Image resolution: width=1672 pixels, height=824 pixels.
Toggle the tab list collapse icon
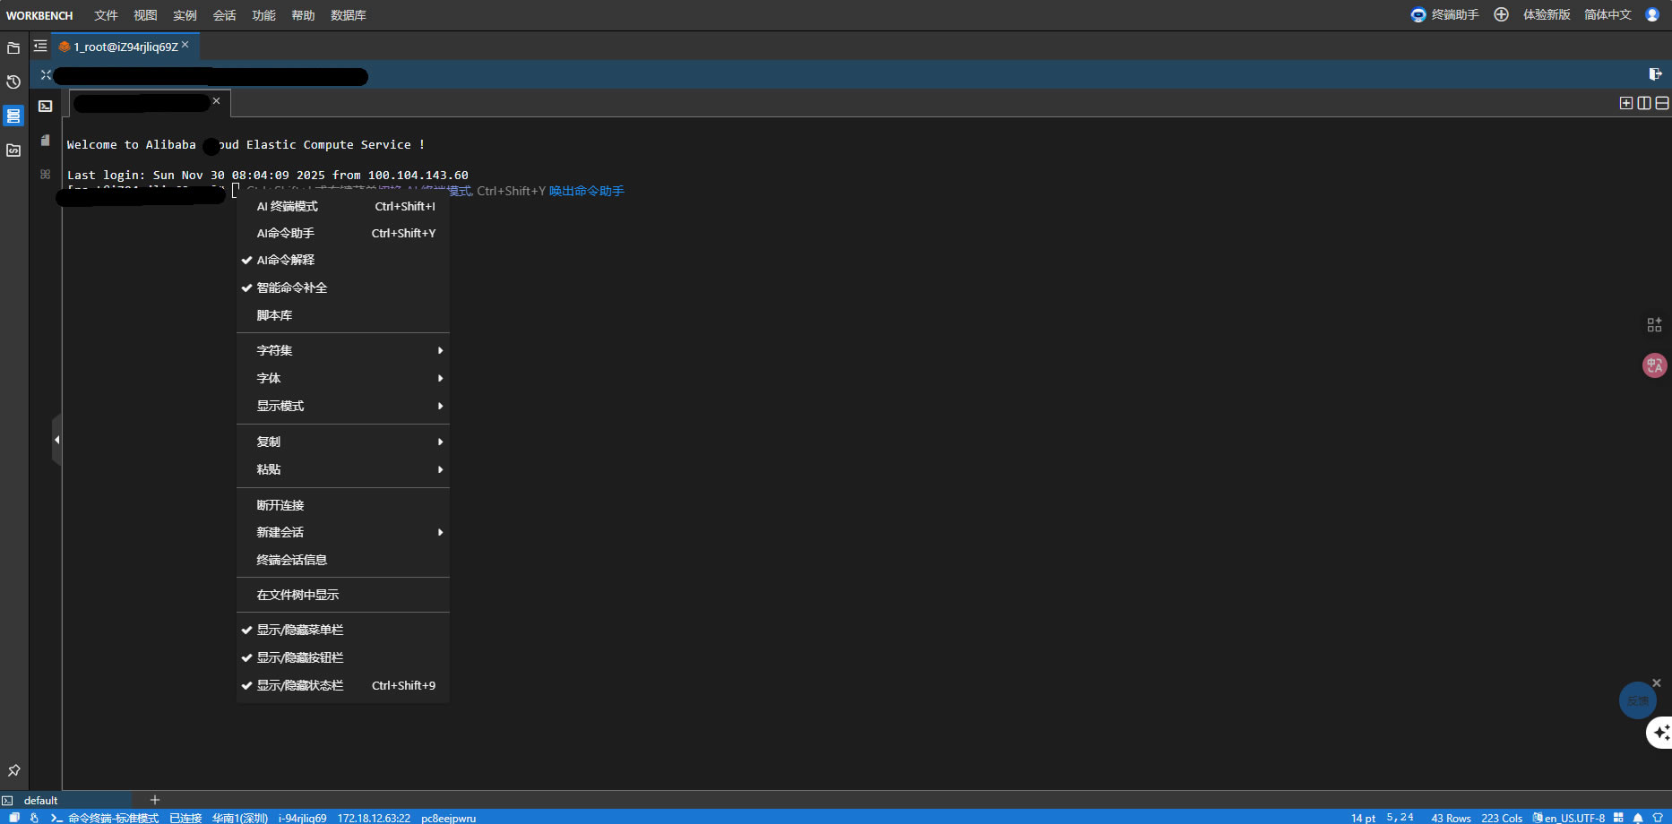pyautogui.click(x=40, y=46)
